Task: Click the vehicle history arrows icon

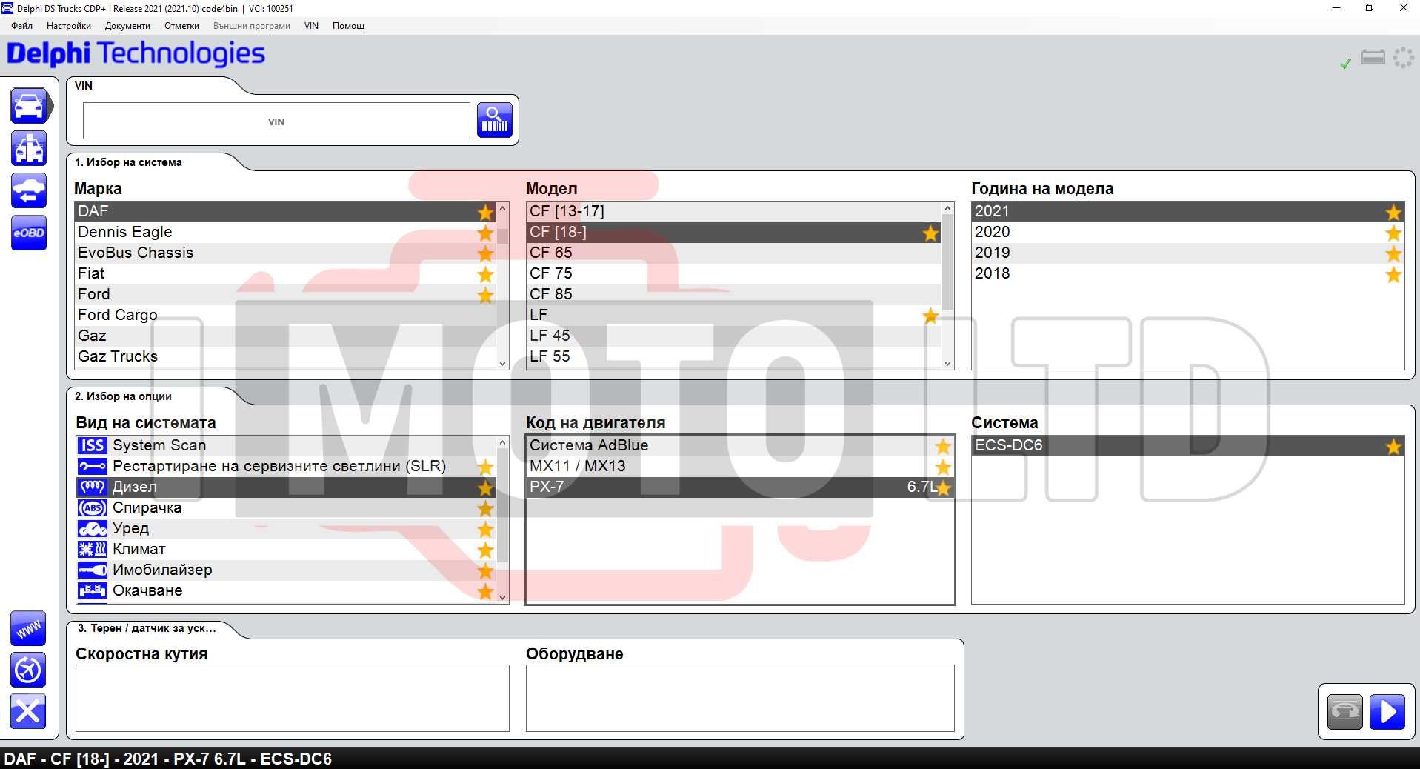Action: (29, 190)
